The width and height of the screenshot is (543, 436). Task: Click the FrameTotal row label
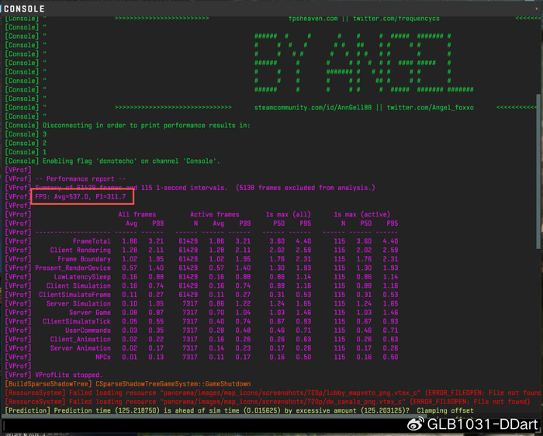[92, 241]
